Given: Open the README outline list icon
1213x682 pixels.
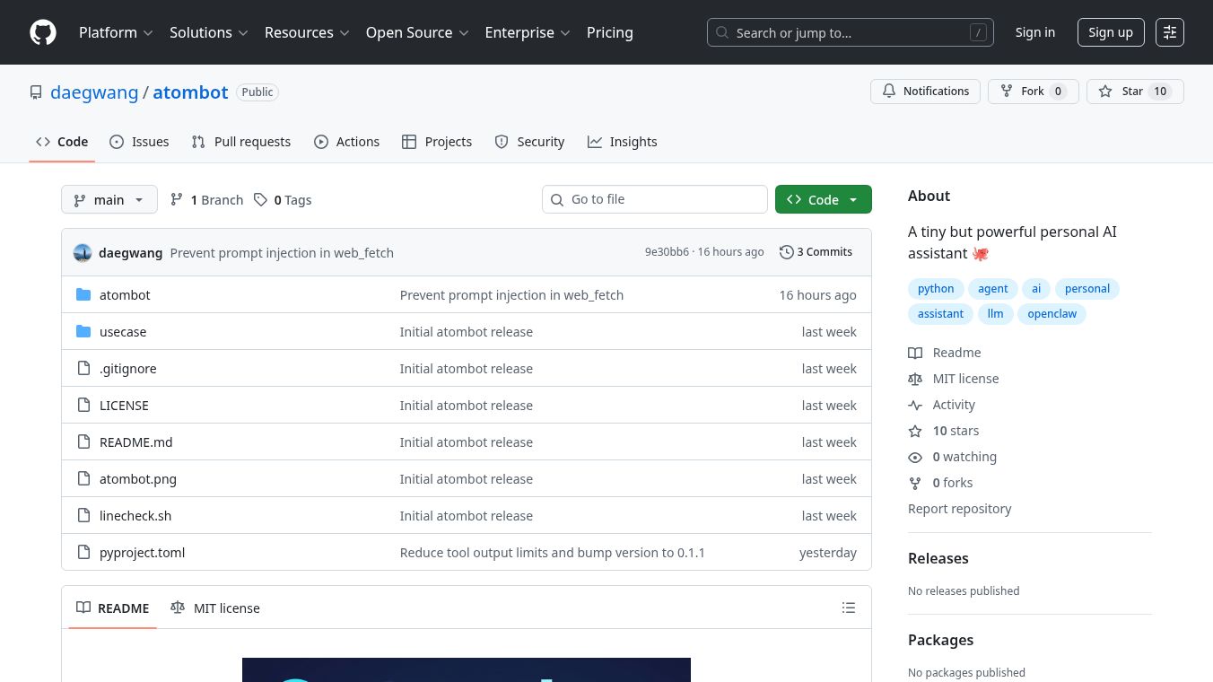Looking at the screenshot, I should click(x=848, y=608).
